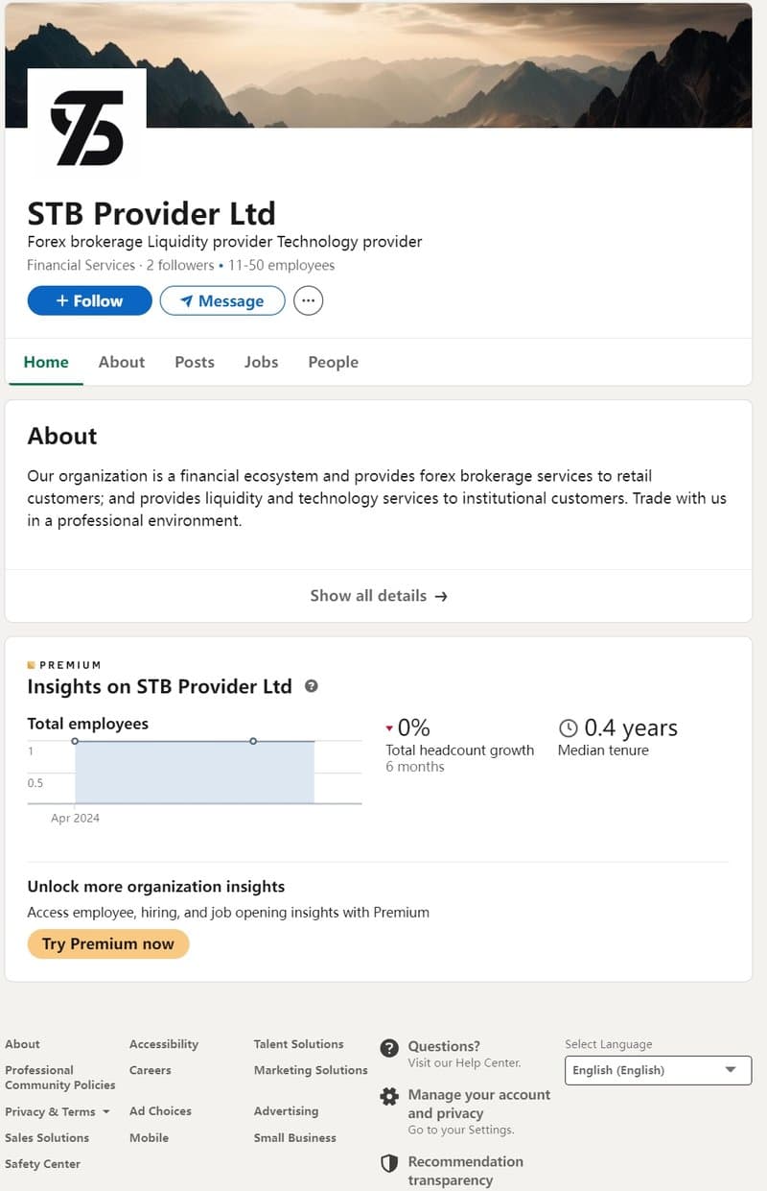This screenshot has height=1191, width=767.
Task: Click the Careers footer link
Action: click(x=151, y=1070)
